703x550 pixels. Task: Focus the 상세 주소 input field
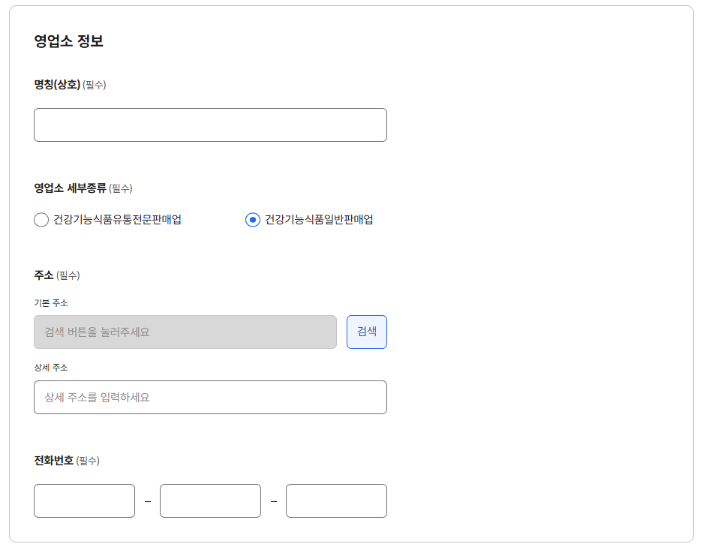coord(210,397)
